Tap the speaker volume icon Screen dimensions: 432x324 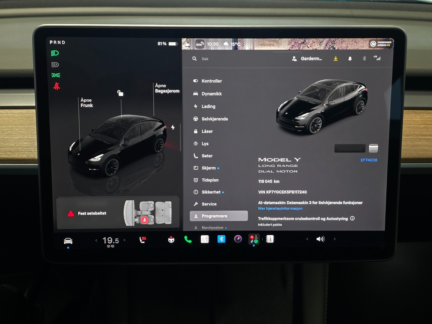tap(320, 239)
